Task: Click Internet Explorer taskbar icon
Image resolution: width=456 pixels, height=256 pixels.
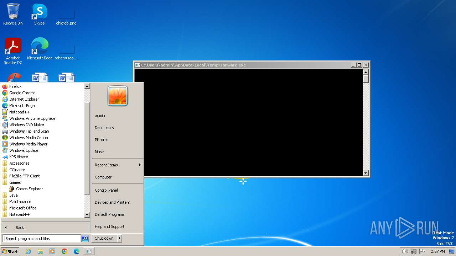Action: click(28, 251)
